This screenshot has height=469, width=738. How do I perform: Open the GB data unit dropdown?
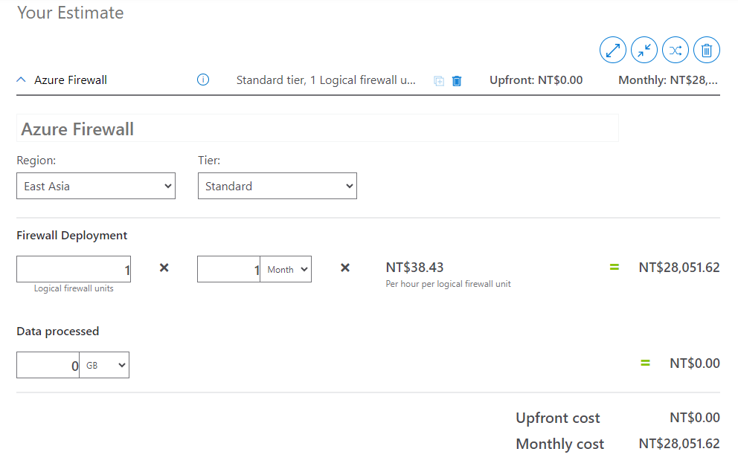(104, 365)
